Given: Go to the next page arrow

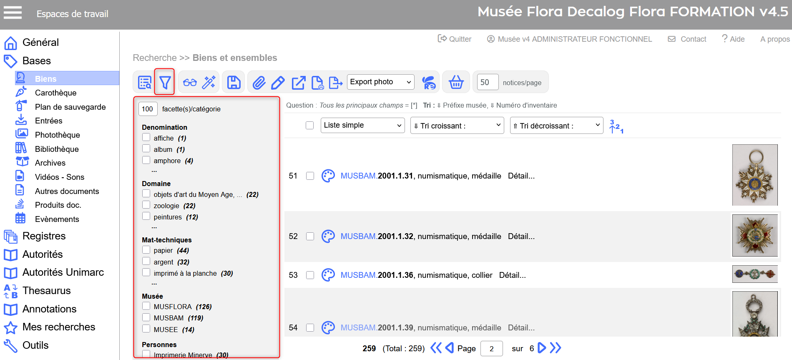Looking at the screenshot, I should pyautogui.click(x=542, y=348).
